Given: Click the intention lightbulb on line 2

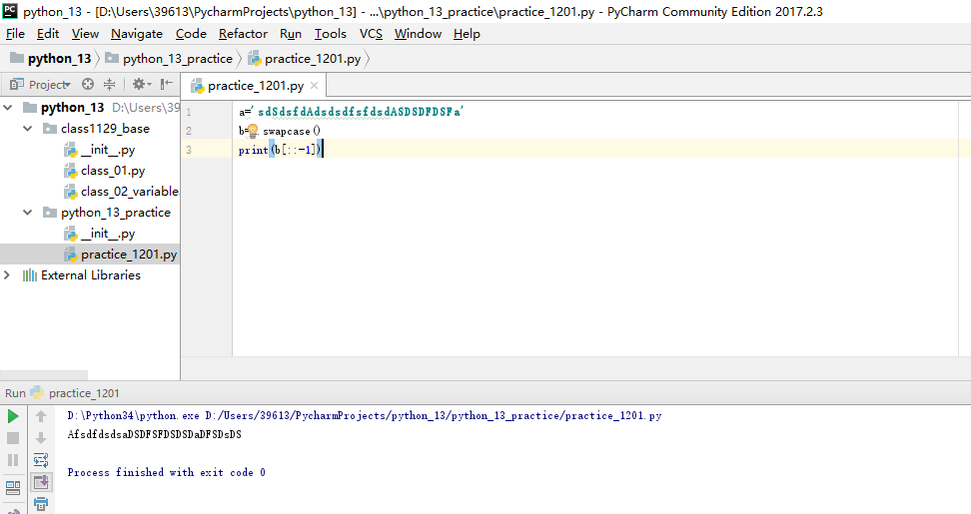Looking at the screenshot, I should 253,131.
